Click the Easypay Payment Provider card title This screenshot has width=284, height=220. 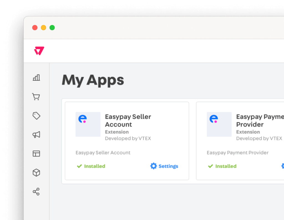(259, 120)
